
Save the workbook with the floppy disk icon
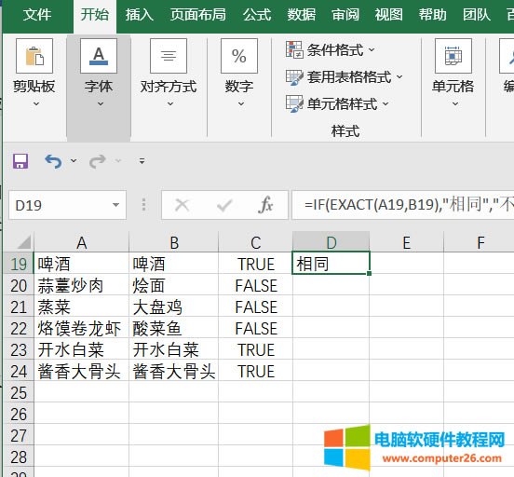pos(20,161)
